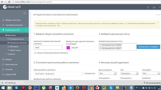
Task: Open Opera from the taskbar
Action: tap(84, 88)
